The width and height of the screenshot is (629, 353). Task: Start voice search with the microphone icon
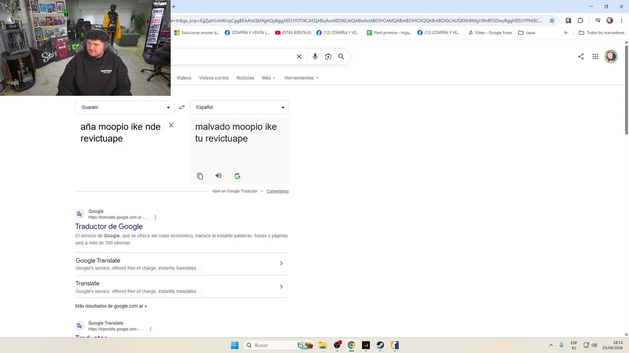pyautogui.click(x=315, y=56)
